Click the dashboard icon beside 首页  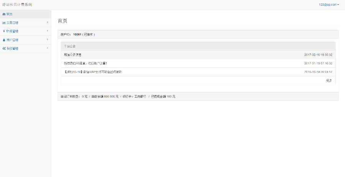(x=4, y=14)
